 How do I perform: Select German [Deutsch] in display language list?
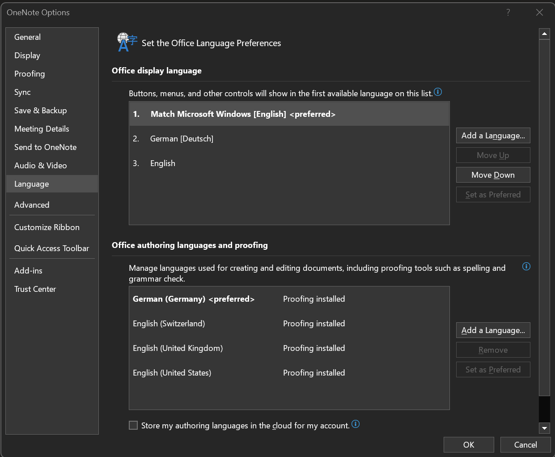click(289, 139)
